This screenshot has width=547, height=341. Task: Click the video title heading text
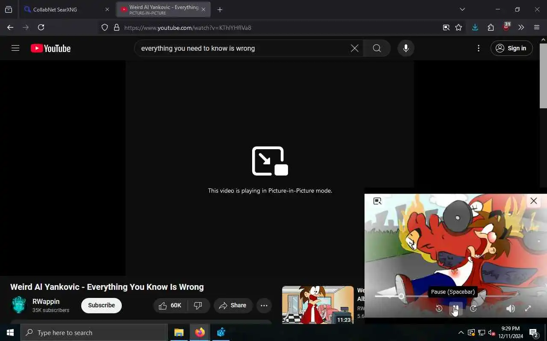(x=107, y=287)
